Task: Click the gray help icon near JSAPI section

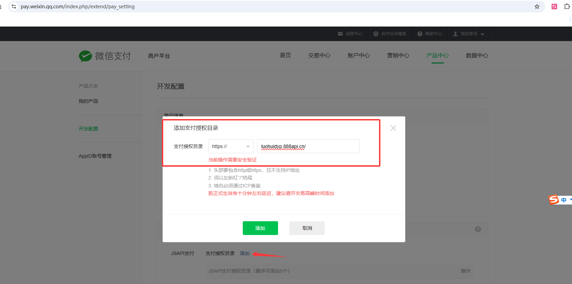Action: tap(478, 229)
